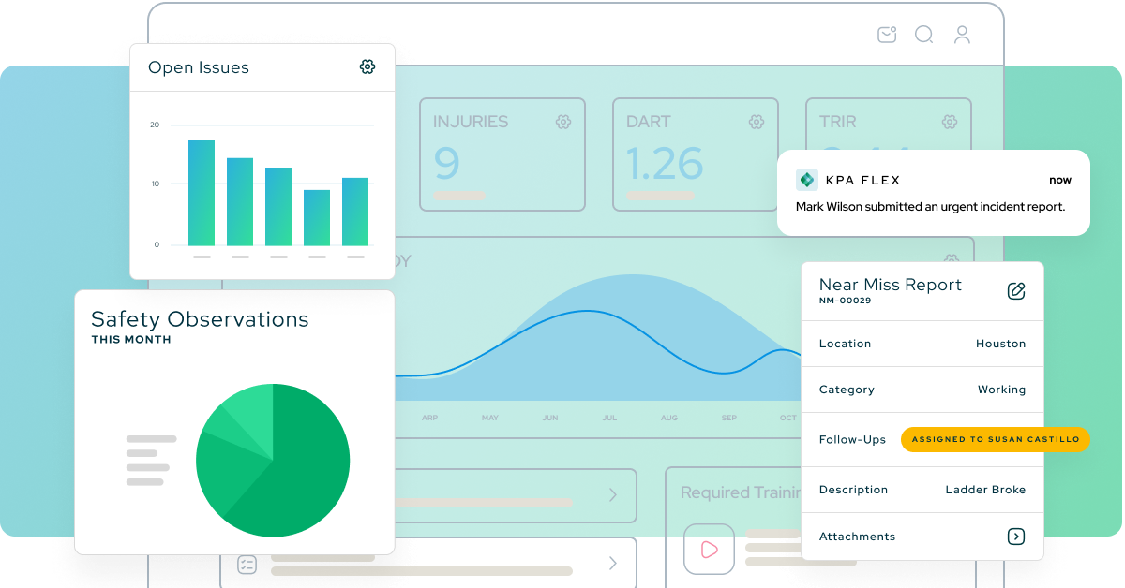Click the checklist icon in the bottom row
This screenshot has width=1125, height=588.
click(247, 564)
